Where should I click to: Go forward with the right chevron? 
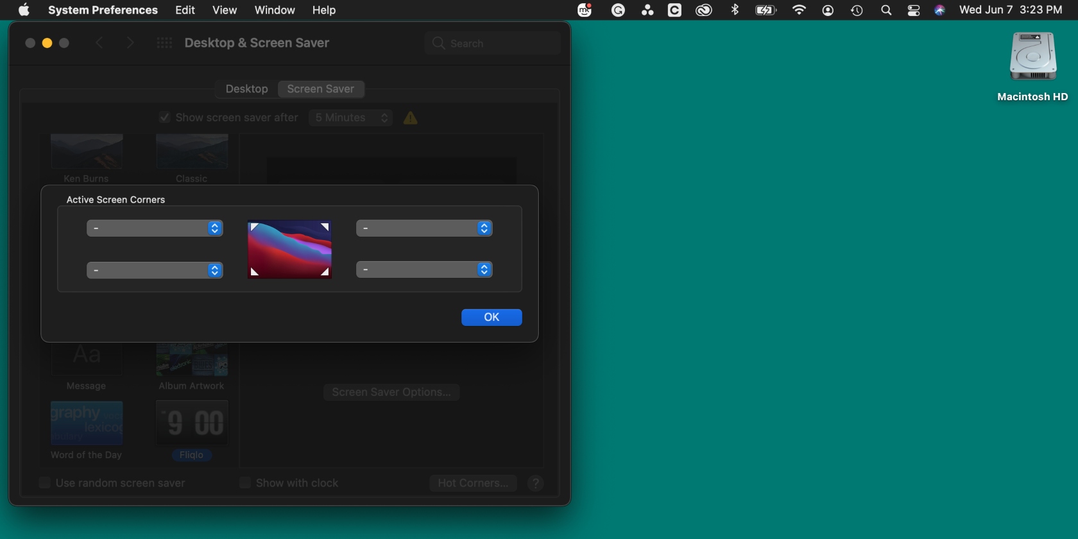tap(130, 43)
